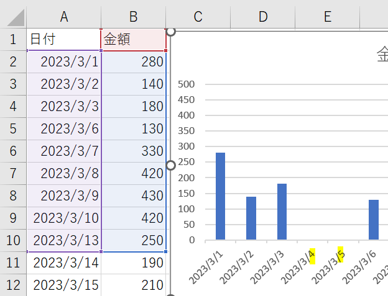
Task: Click the Select All corner triangle
Action: [13, 17]
